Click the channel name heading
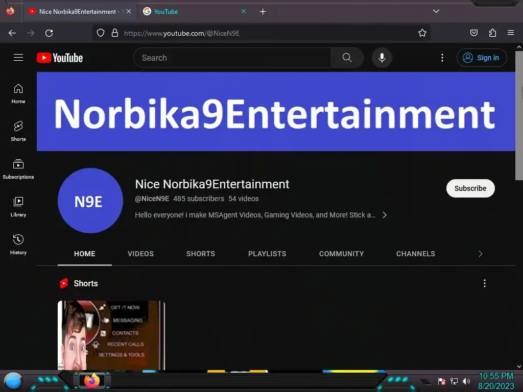 (212, 184)
